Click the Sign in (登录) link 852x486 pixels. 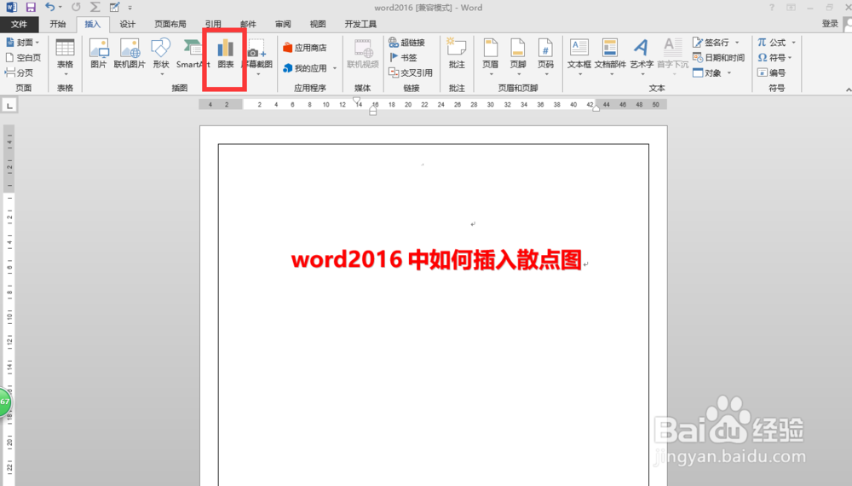(x=830, y=23)
